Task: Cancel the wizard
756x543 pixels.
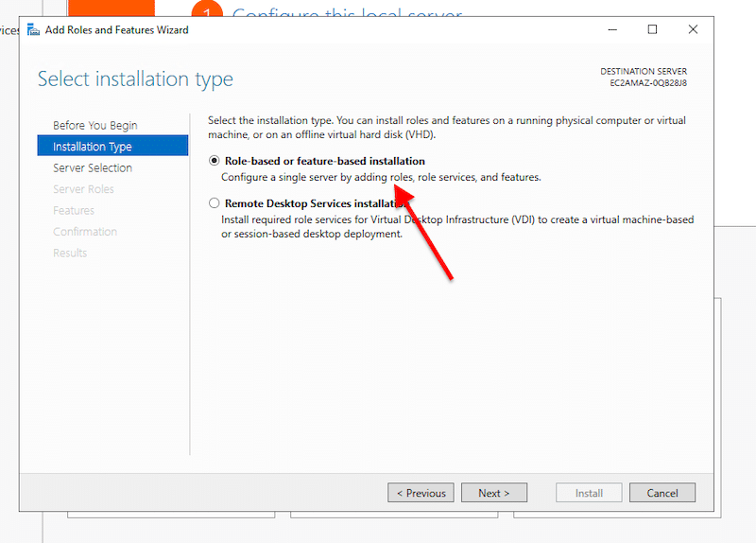Action: (x=662, y=493)
